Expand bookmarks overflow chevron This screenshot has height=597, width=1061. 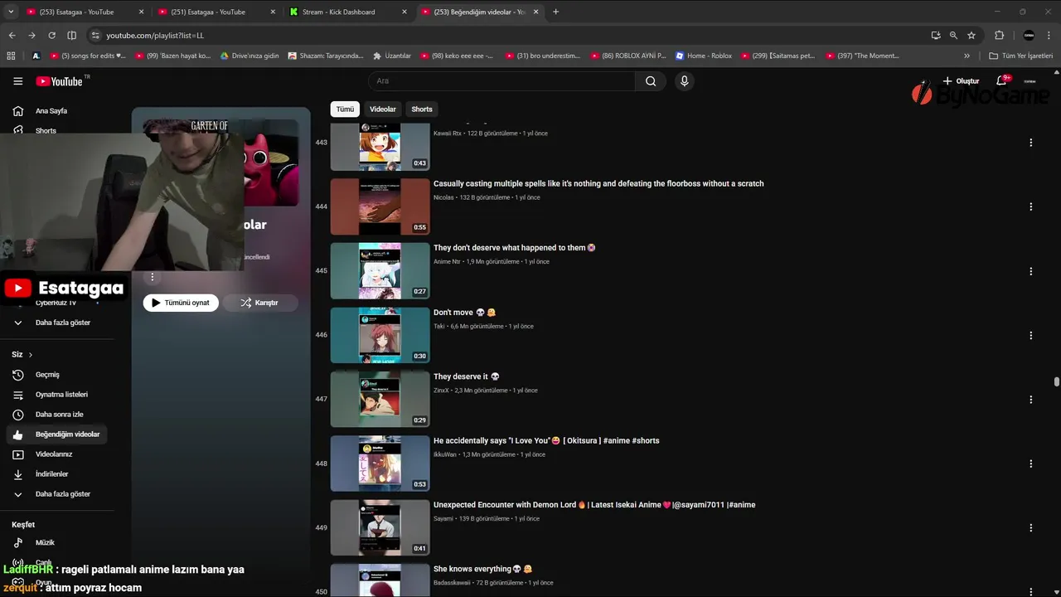[967, 56]
